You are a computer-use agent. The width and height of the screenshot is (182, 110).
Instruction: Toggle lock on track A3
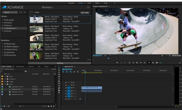[66, 96]
